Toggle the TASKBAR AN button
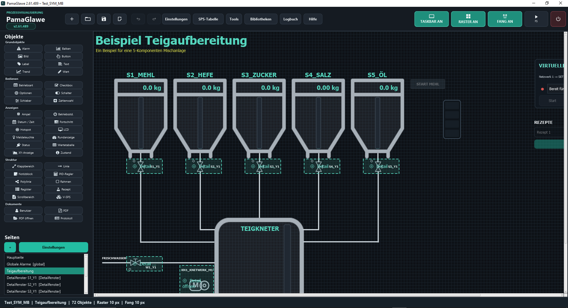The image size is (568, 308). (431, 19)
